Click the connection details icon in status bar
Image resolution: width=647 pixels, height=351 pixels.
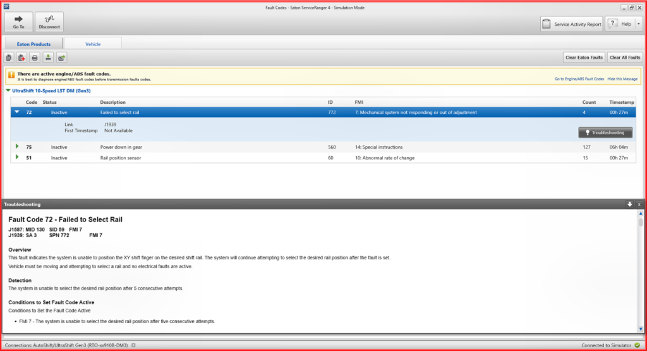pyautogui.click(x=133, y=345)
